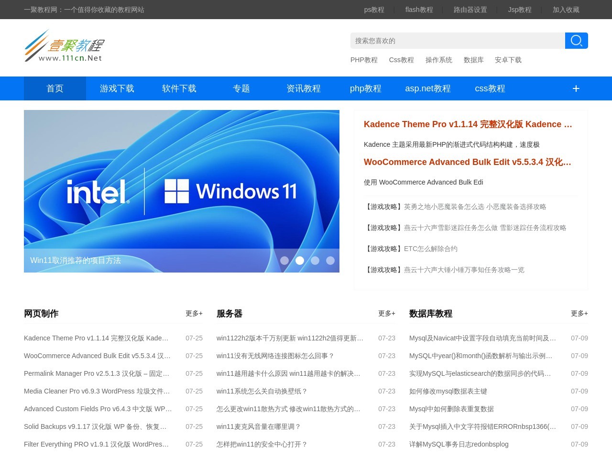The width and height of the screenshot is (612, 459).
Task: Go to the 软件下载 navigation tab
Action: pyautogui.click(x=179, y=88)
